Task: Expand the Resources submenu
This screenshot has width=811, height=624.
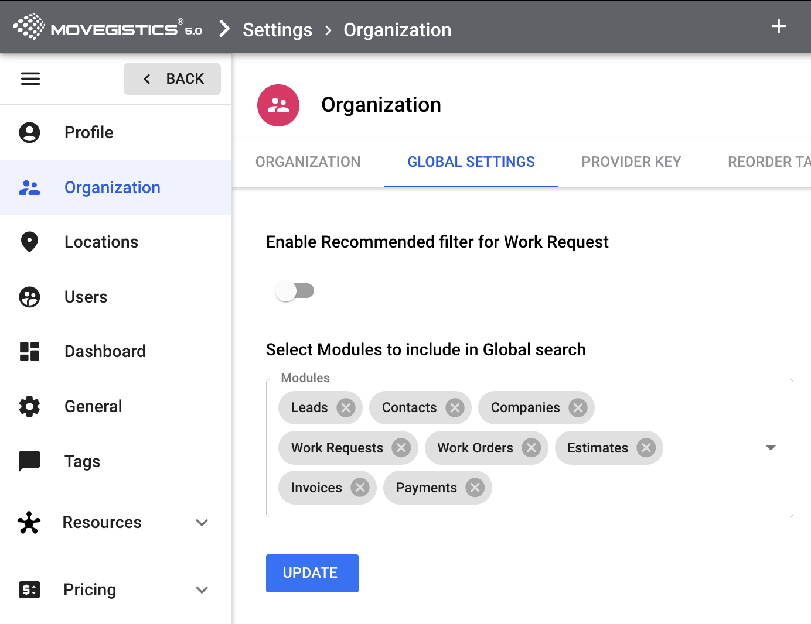Action: [x=202, y=522]
